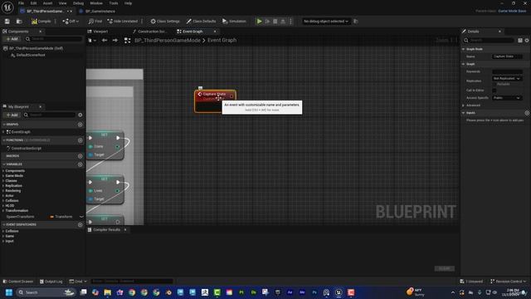Click BP_ThirdPersonGameMode in the breadcrumb
This screenshot has width=531, height=299.
point(168,41)
